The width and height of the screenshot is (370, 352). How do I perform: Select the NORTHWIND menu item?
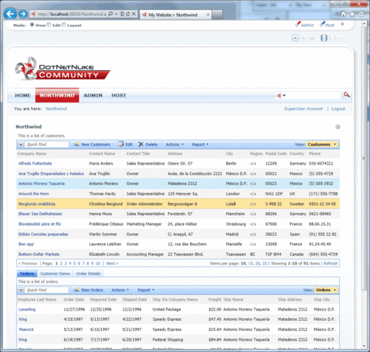(x=57, y=95)
